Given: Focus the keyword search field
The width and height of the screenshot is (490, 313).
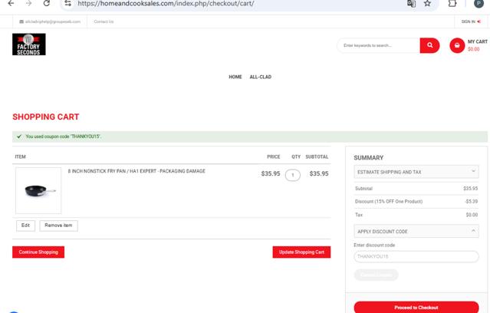Looking at the screenshot, I should (379, 46).
